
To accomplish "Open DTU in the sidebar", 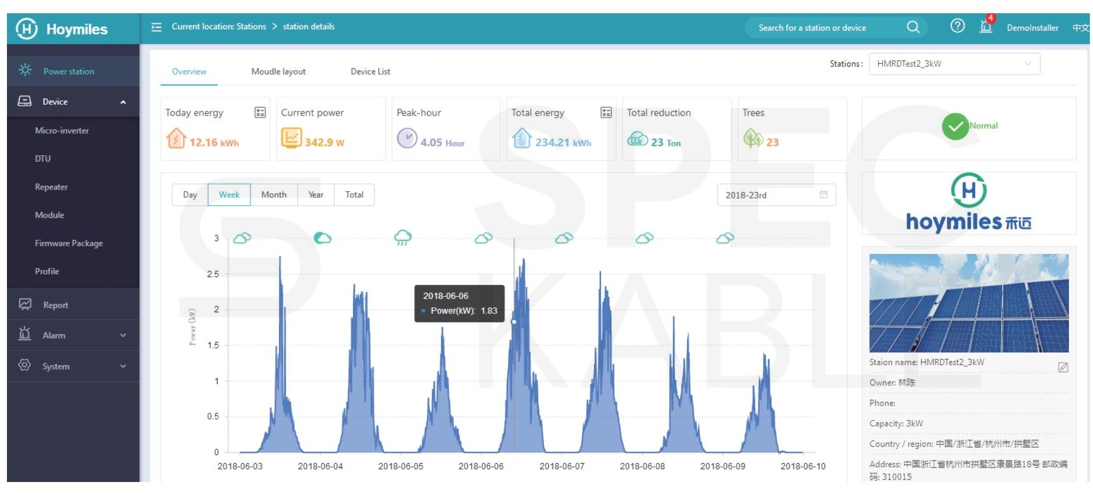I will (43, 159).
